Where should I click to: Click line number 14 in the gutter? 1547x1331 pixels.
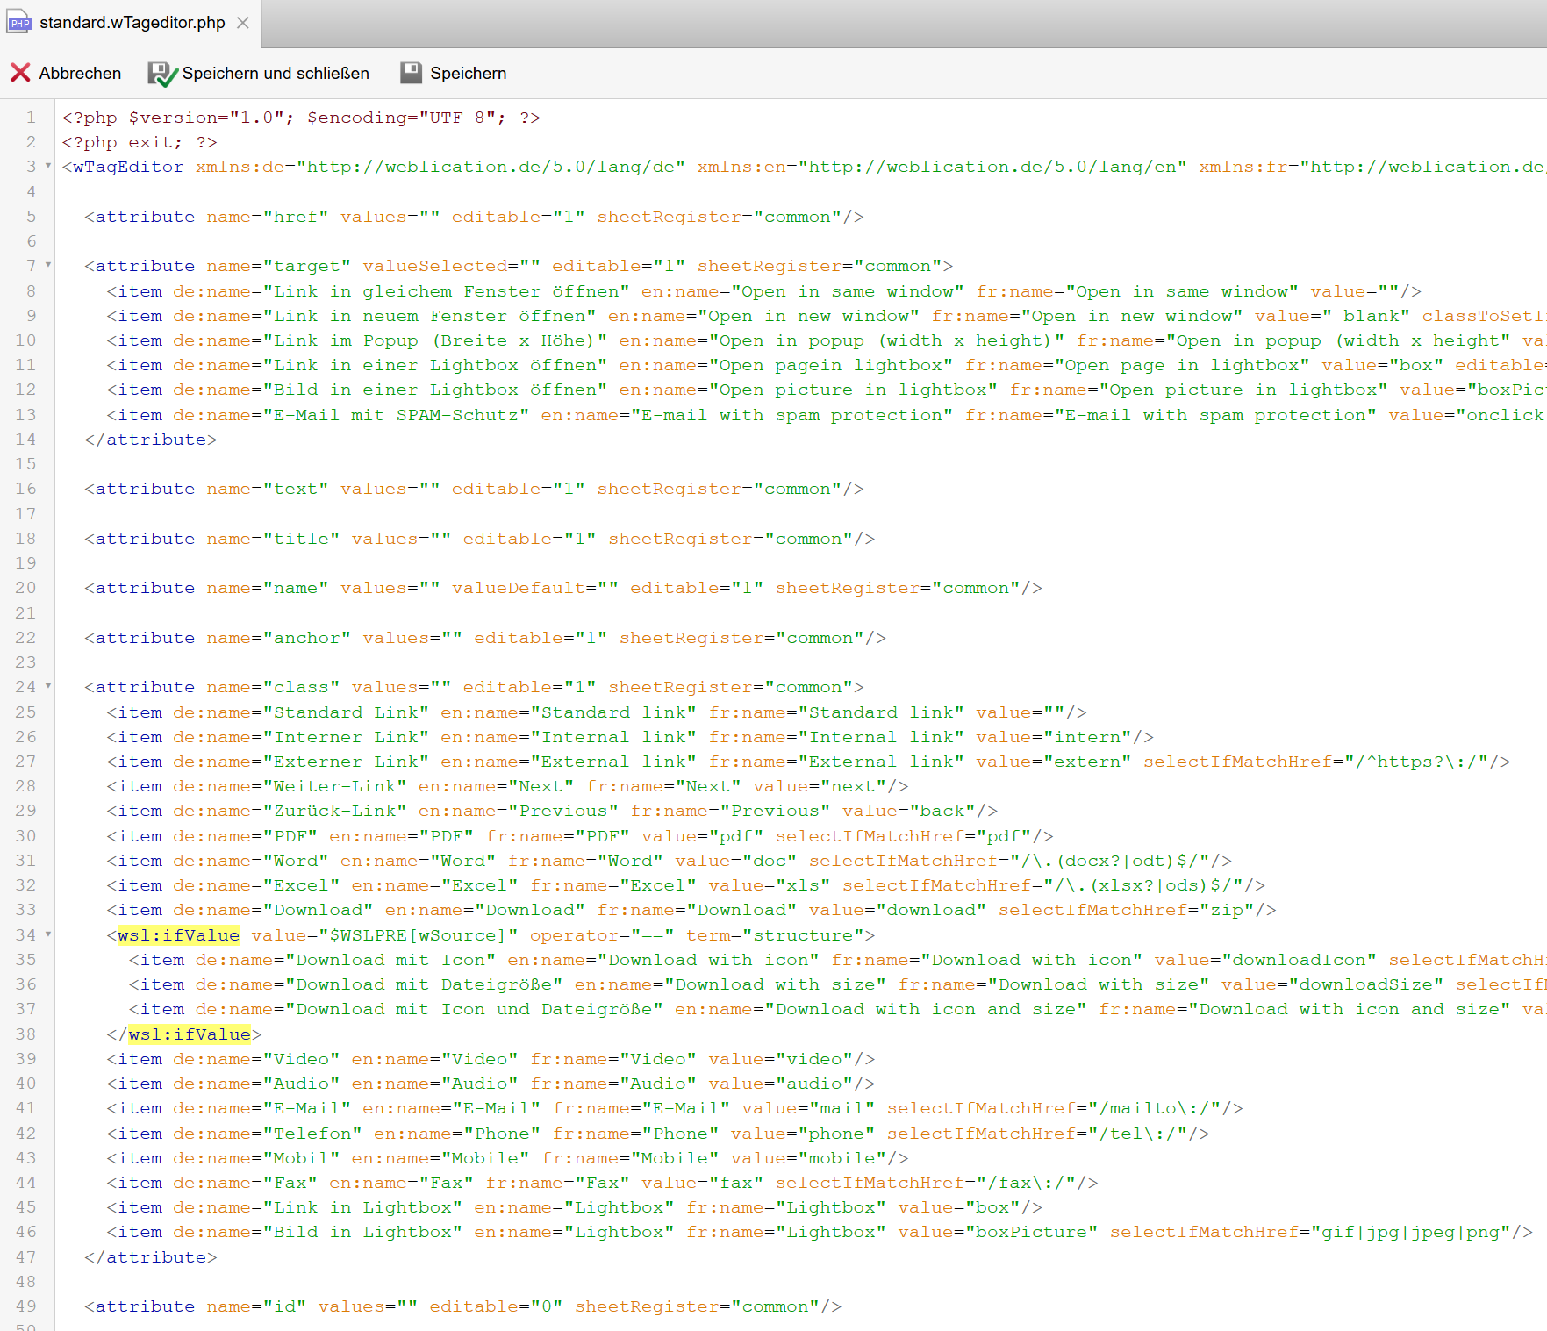[25, 440]
